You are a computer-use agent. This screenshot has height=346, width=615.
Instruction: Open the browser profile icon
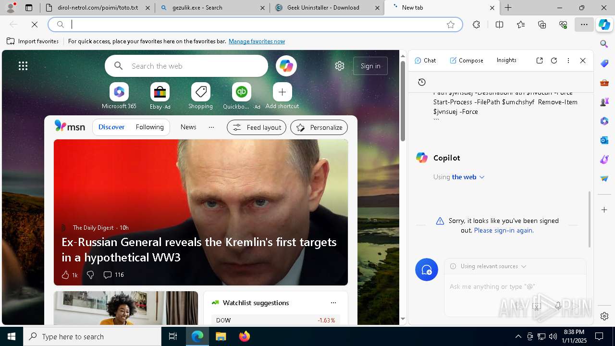pyautogui.click(x=11, y=8)
